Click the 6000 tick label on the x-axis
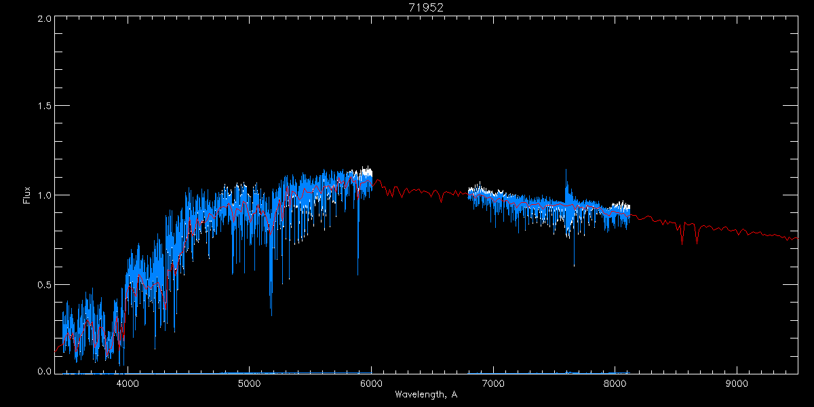The height and width of the screenshot is (407, 814). (371, 383)
